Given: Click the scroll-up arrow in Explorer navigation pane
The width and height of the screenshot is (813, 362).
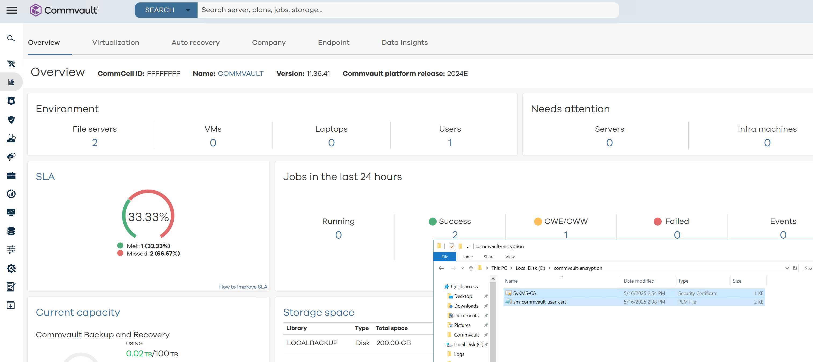Looking at the screenshot, I should pyautogui.click(x=493, y=279).
